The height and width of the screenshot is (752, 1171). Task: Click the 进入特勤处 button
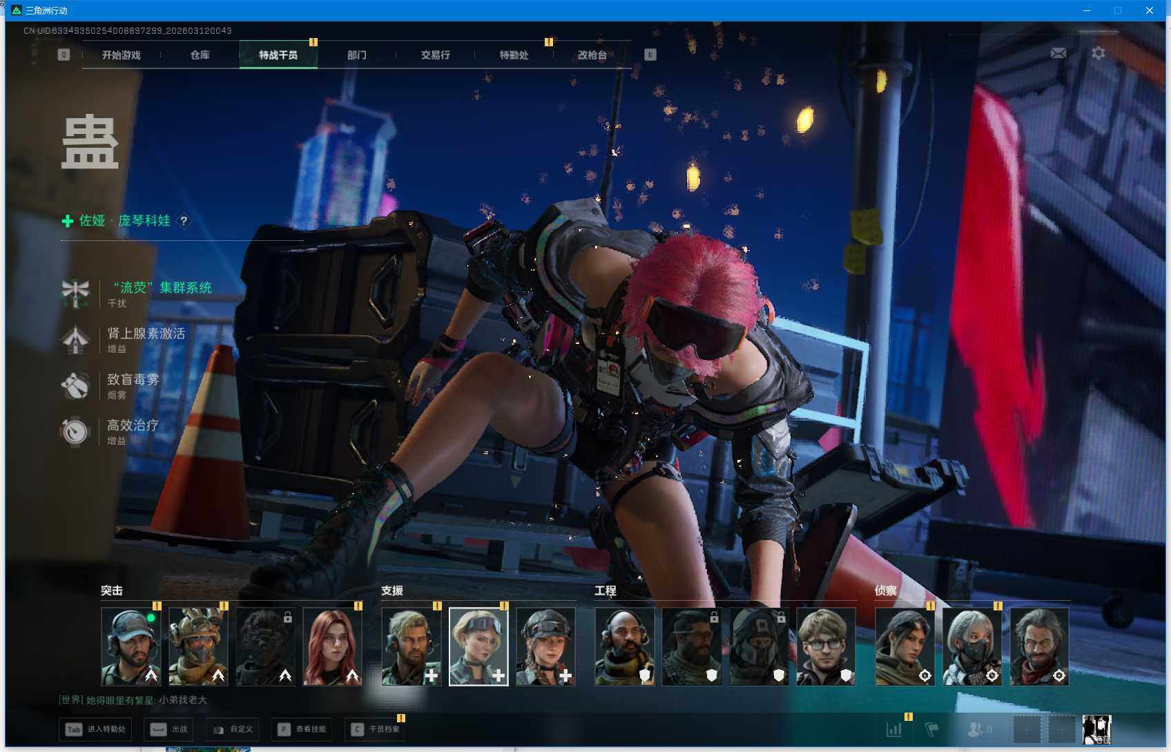(95, 729)
